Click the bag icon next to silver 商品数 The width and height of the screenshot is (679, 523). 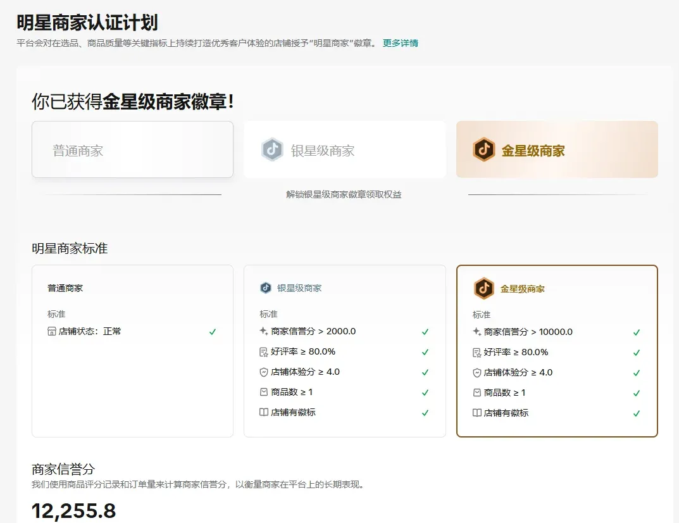[263, 392]
